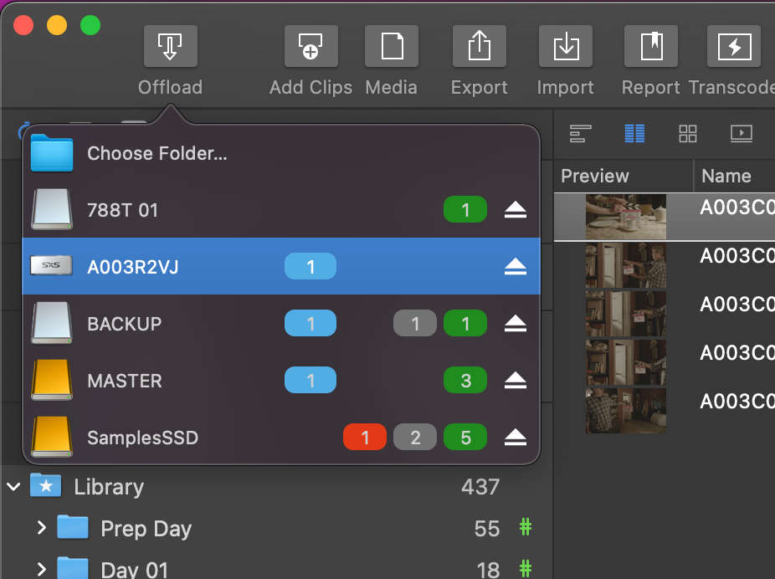Screen dimensions: 775x579
Task: Switch to grid thumbnail view
Action: coord(688,133)
